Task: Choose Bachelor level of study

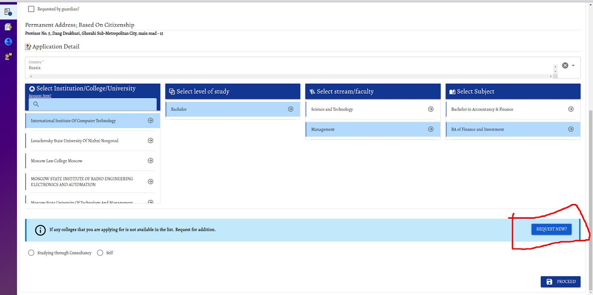Action: coord(179,110)
